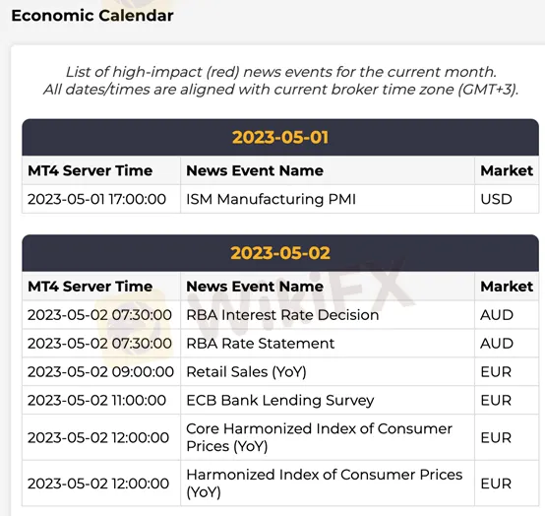The height and width of the screenshot is (516, 545).
Task: Click the high-impact news events description text
Action: (280, 81)
